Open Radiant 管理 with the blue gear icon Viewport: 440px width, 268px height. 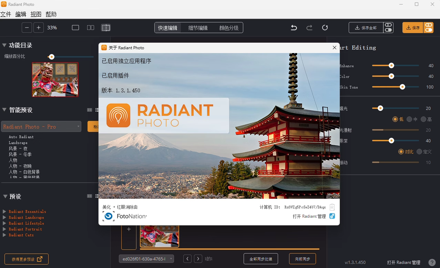click(332, 216)
